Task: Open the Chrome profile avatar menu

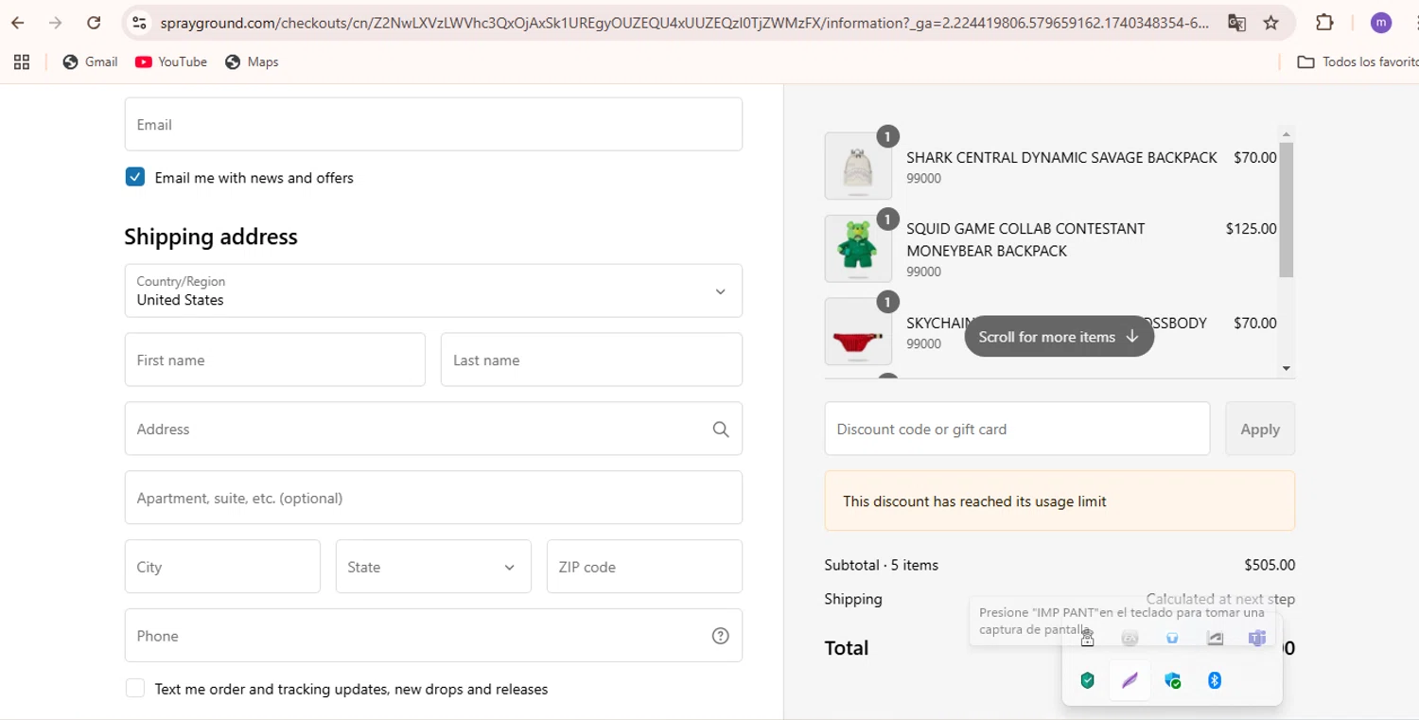Action: coord(1381,23)
